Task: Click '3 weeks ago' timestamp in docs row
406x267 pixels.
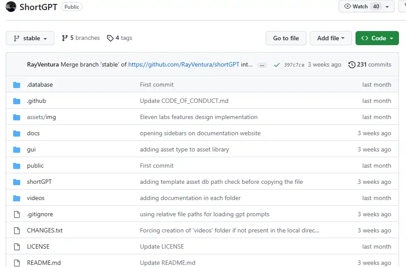Action: click(374, 133)
